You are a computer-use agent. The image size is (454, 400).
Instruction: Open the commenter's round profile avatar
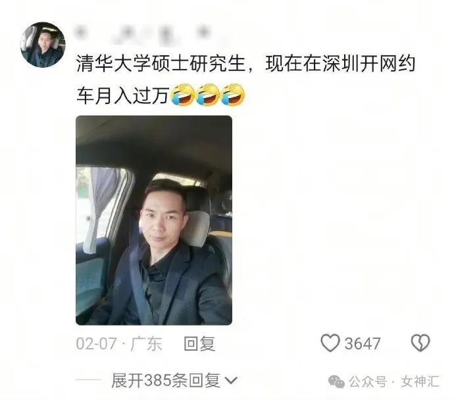[x=43, y=45]
